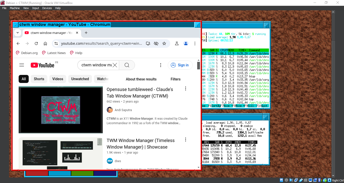Click the YouTube search magnifier
The height and width of the screenshot is (183, 344).
pos(127,65)
